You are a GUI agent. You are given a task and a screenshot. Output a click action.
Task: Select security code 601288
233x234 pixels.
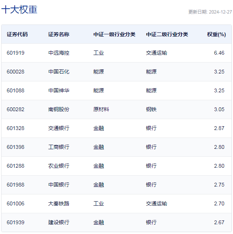coord(15,166)
